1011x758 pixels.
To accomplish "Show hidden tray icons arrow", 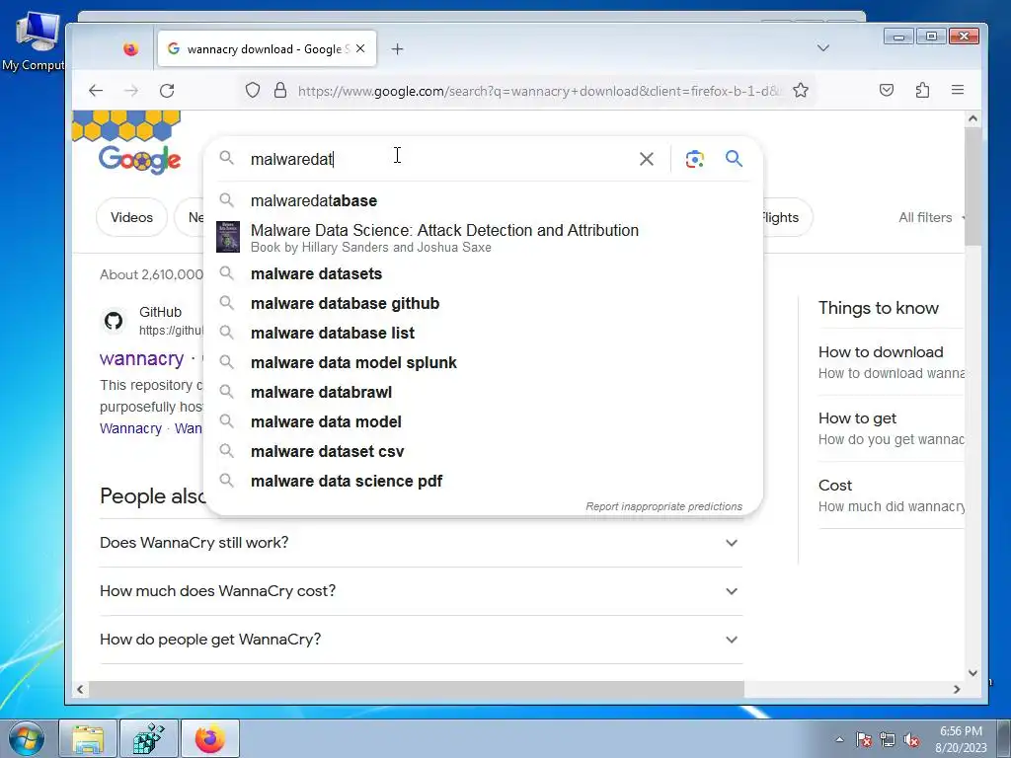I will (839, 739).
